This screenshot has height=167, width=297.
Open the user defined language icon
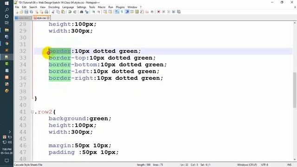pyautogui.click(x=132, y=12)
